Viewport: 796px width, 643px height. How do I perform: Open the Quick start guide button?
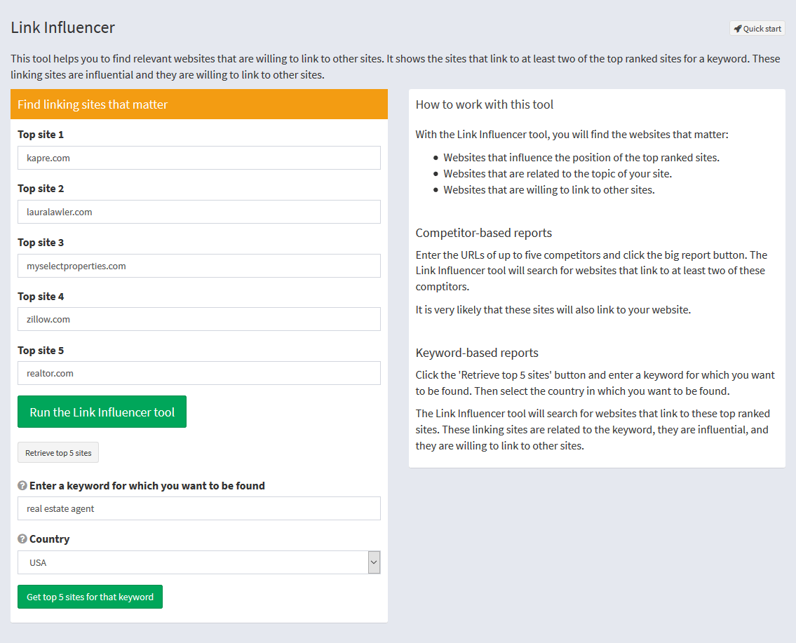757,29
